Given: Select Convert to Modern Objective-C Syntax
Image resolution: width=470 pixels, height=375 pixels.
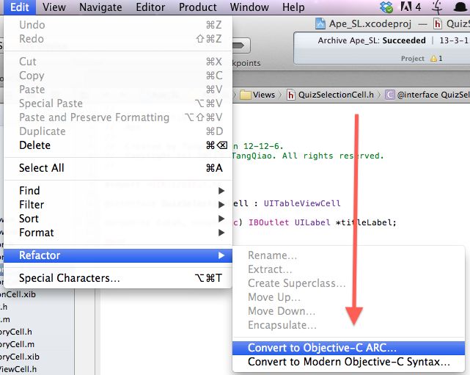Looking at the screenshot, I should pos(348,363).
